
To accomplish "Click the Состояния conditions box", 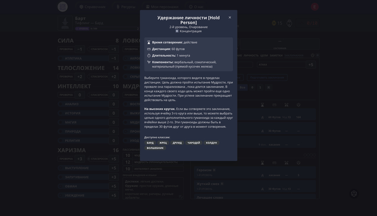I will click(280, 45).
